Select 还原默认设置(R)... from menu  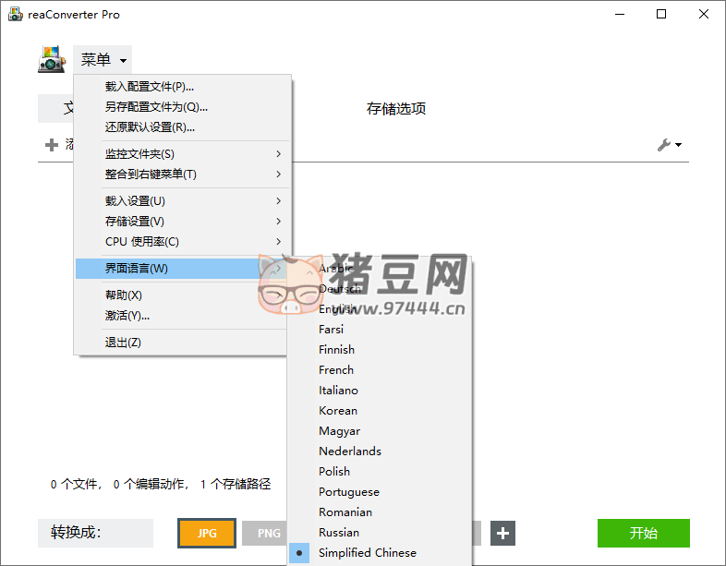[x=150, y=127]
